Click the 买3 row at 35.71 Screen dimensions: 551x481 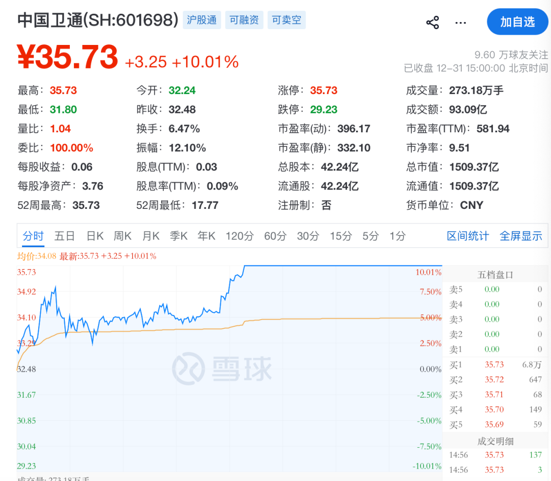coord(495,395)
